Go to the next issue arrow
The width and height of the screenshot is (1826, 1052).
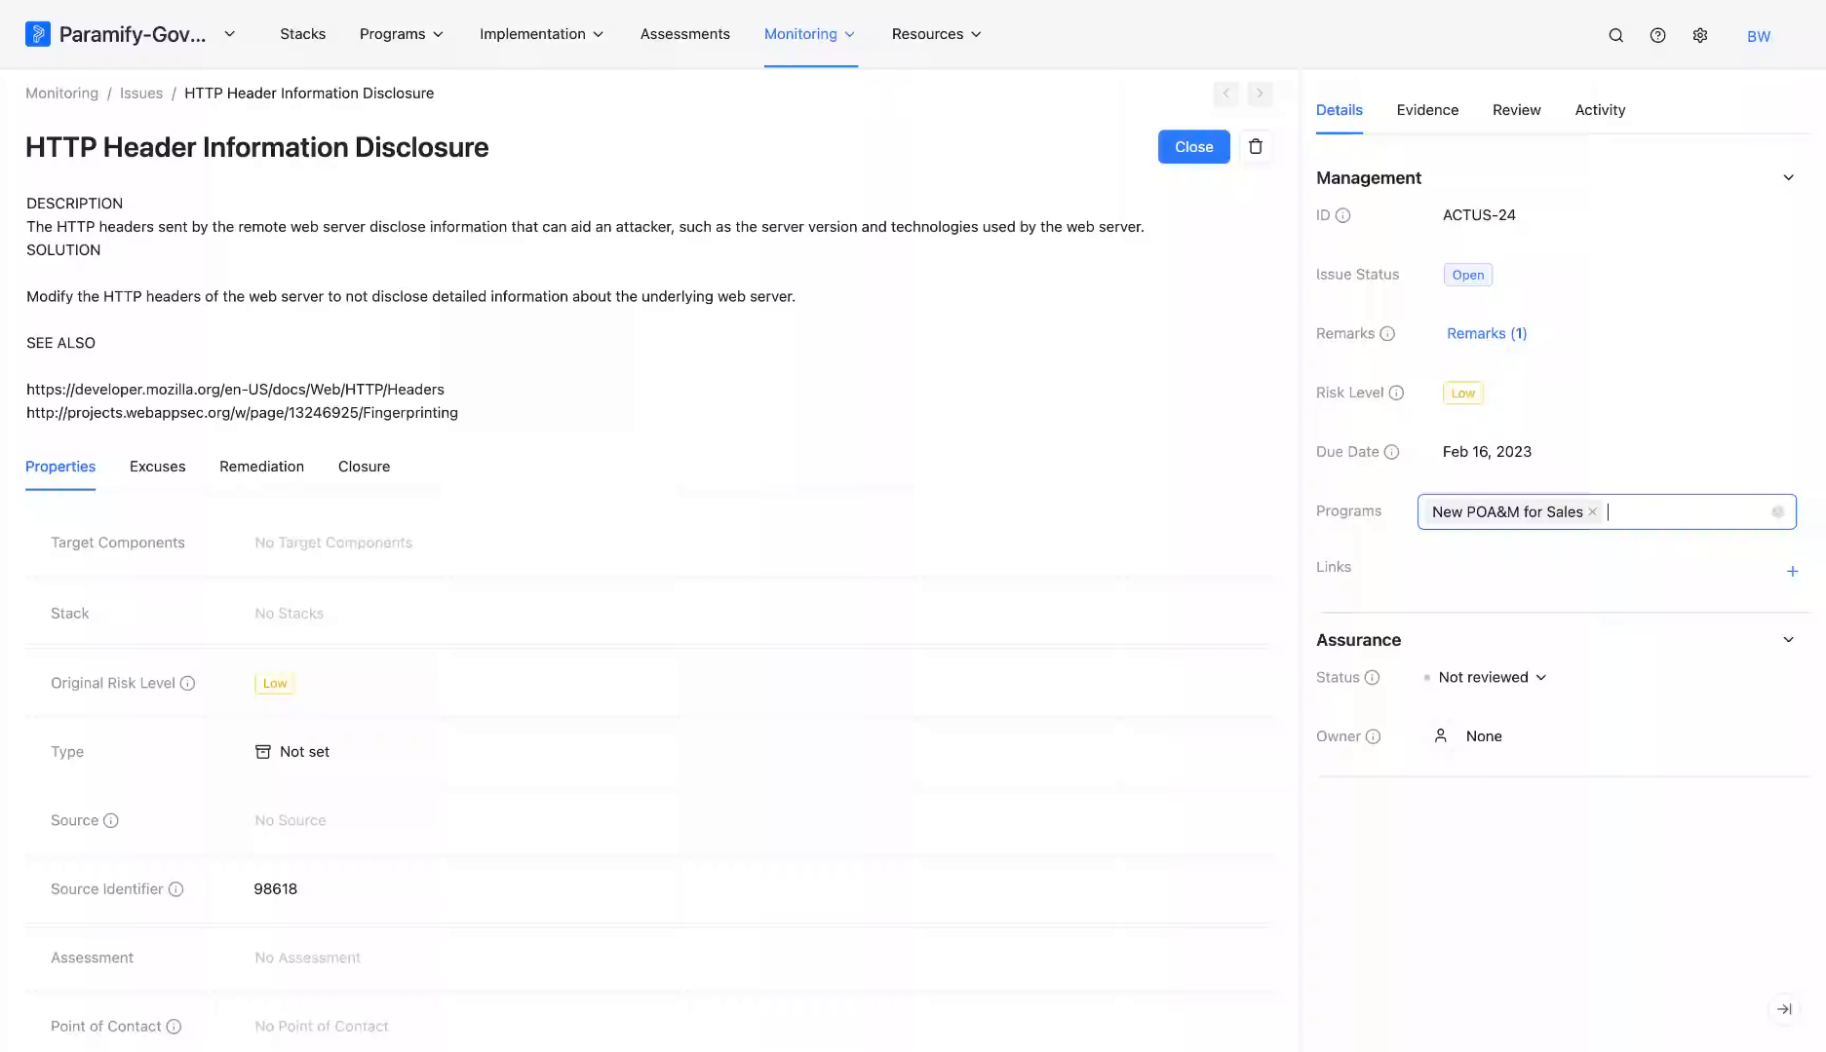click(1260, 94)
